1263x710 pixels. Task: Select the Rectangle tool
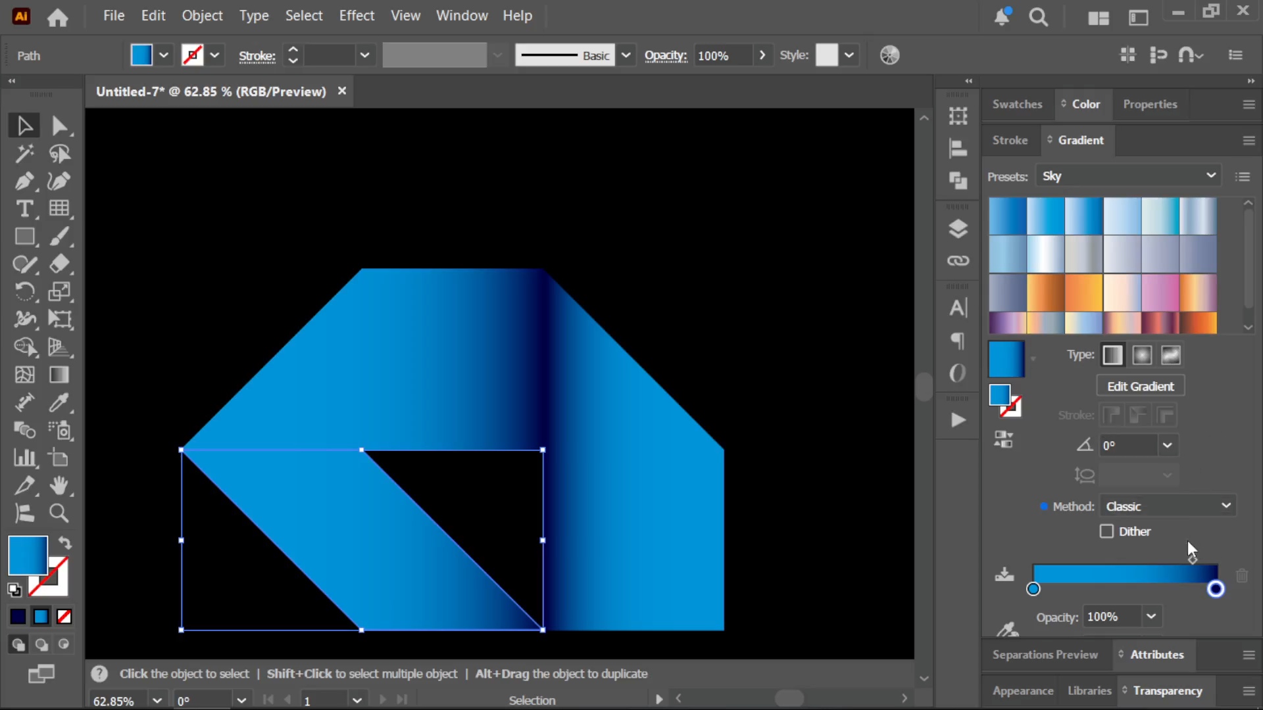(x=24, y=236)
